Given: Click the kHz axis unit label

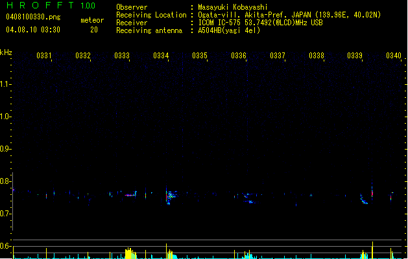Looking at the screenshot, I should tap(6, 52).
